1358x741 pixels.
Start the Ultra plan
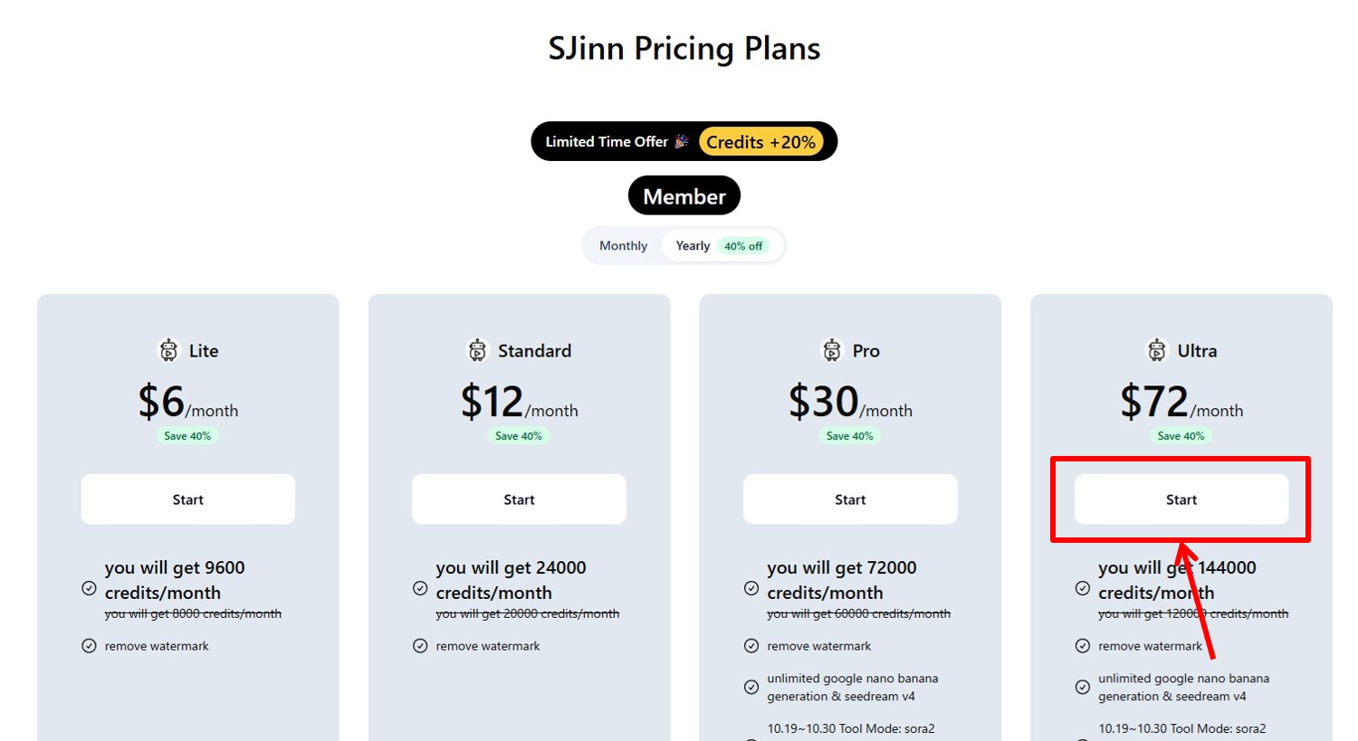(1181, 499)
